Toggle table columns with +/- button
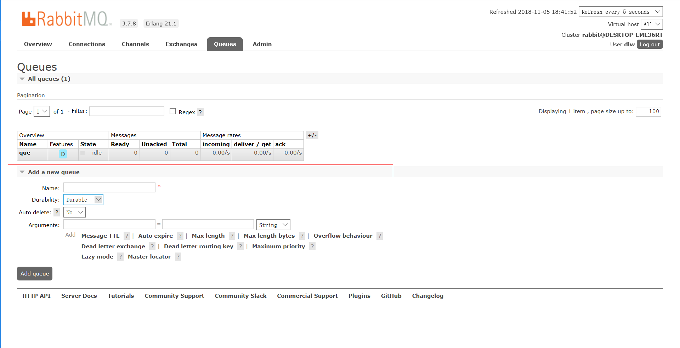The width and height of the screenshot is (680, 348). pos(312,135)
